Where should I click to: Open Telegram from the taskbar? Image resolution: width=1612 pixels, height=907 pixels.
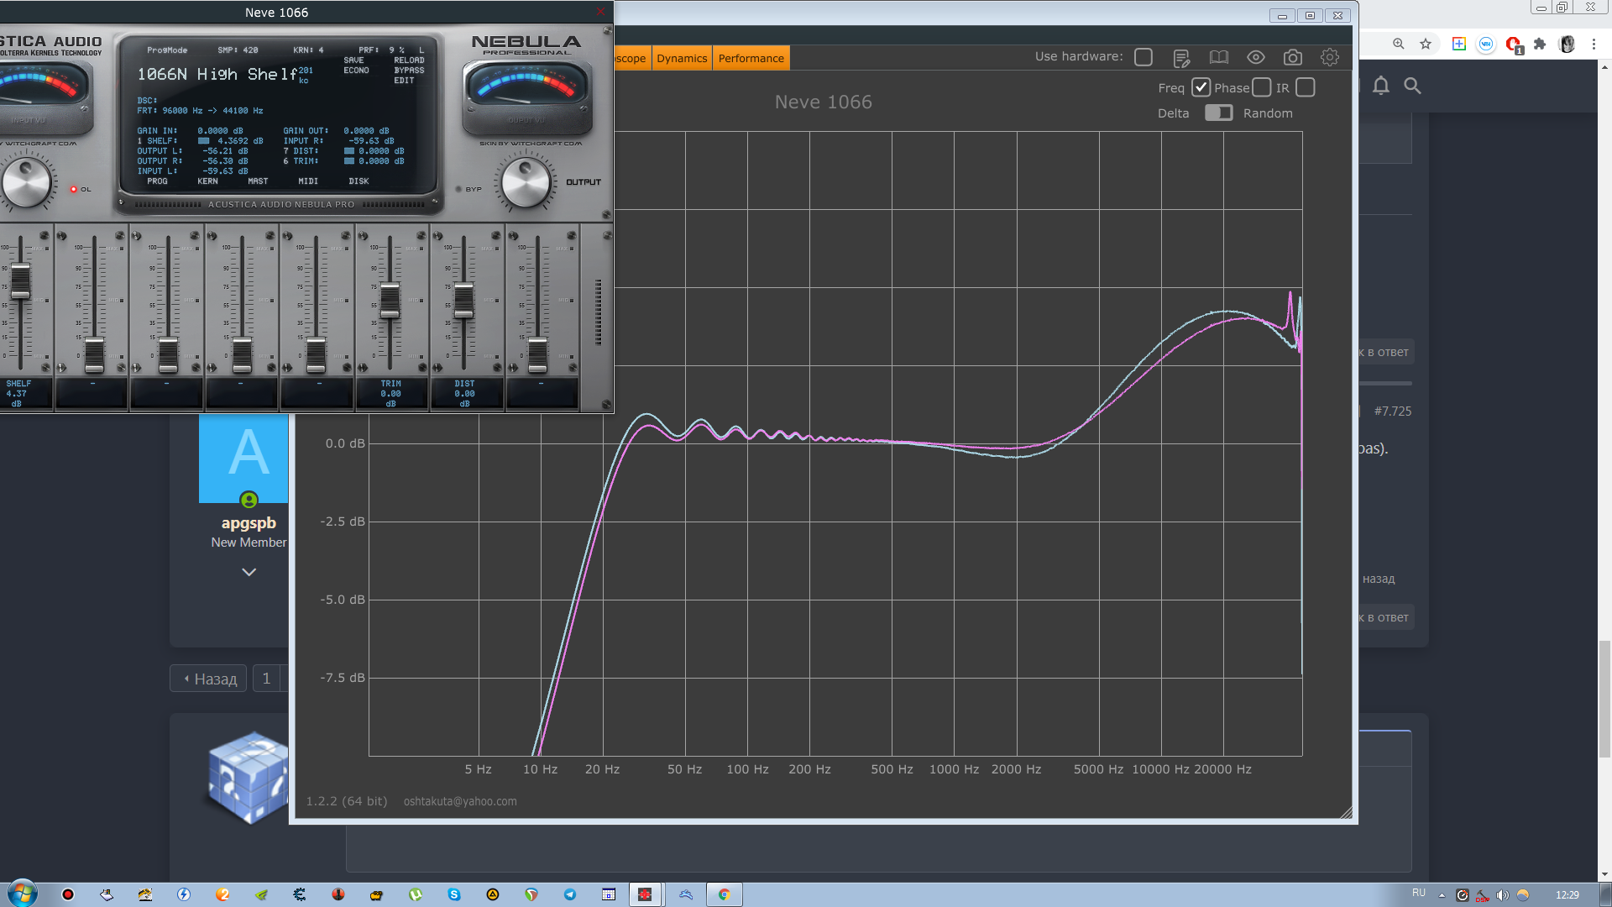570,894
